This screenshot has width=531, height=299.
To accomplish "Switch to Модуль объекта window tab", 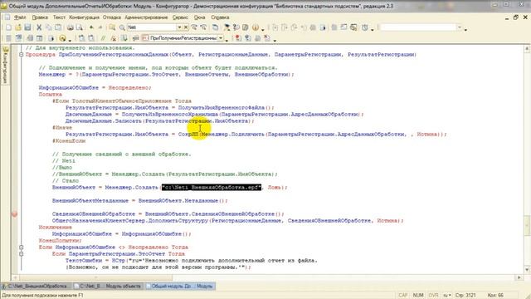I will pos(109,287).
